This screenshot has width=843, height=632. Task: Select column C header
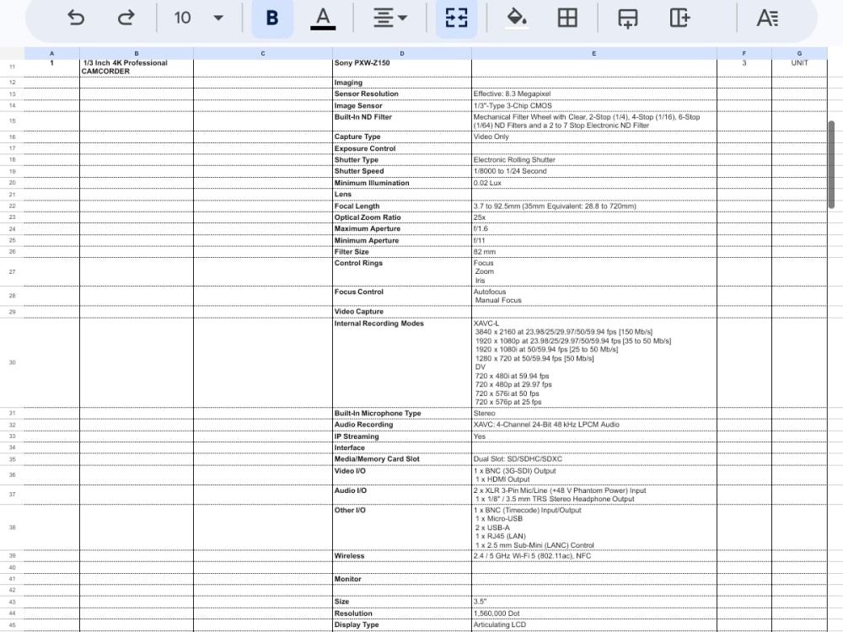tap(263, 53)
